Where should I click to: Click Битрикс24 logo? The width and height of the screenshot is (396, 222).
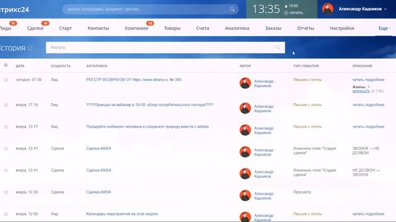[15, 10]
